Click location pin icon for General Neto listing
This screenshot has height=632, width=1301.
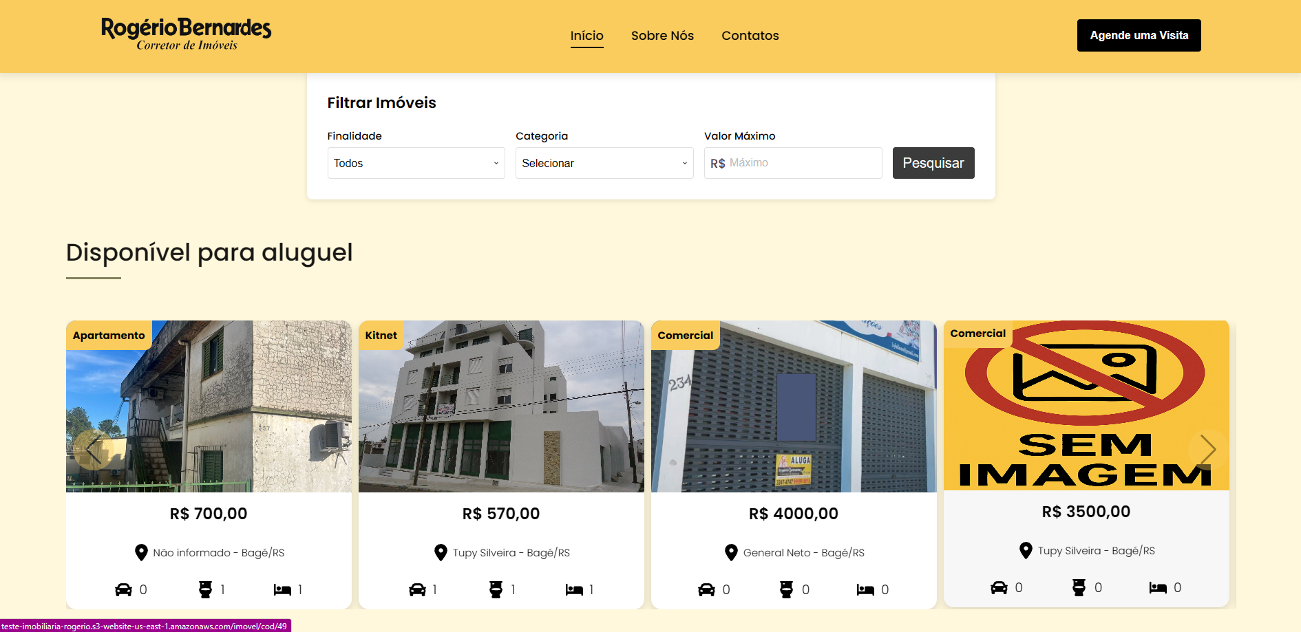(731, 552)
